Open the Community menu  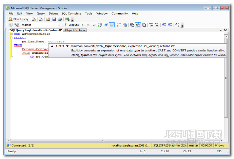pyautogui.click(x=119, y=14)
